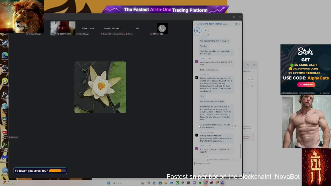Screen dimensions: 331x186
Task: Select the YAHAD ZOOM ROOM video thumbnail
Action: [63, 28]
